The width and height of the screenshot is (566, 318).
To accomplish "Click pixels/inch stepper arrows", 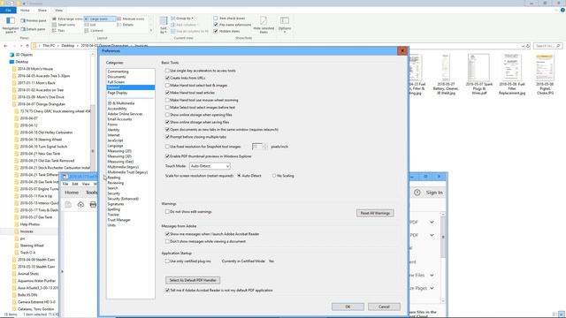I will (265, 147).
